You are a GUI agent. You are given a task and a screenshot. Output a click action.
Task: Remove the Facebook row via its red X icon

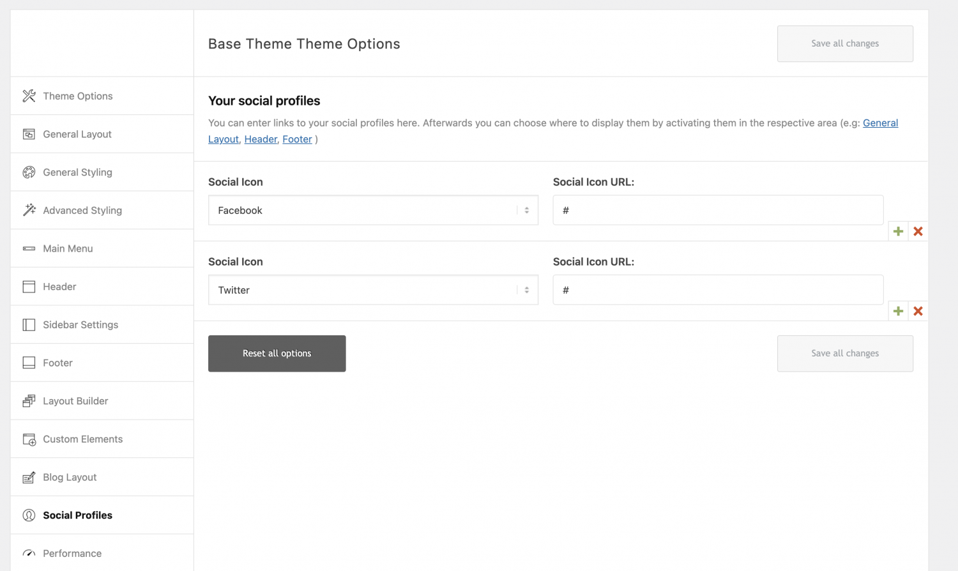point(918,231)
